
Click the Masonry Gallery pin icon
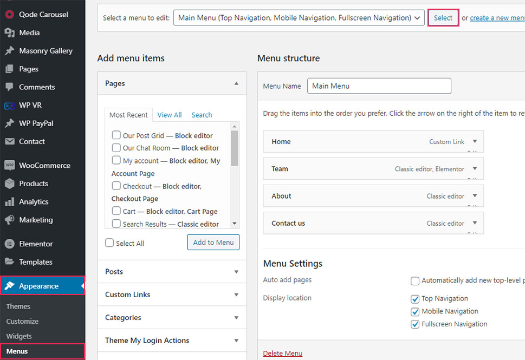[10, 50]
